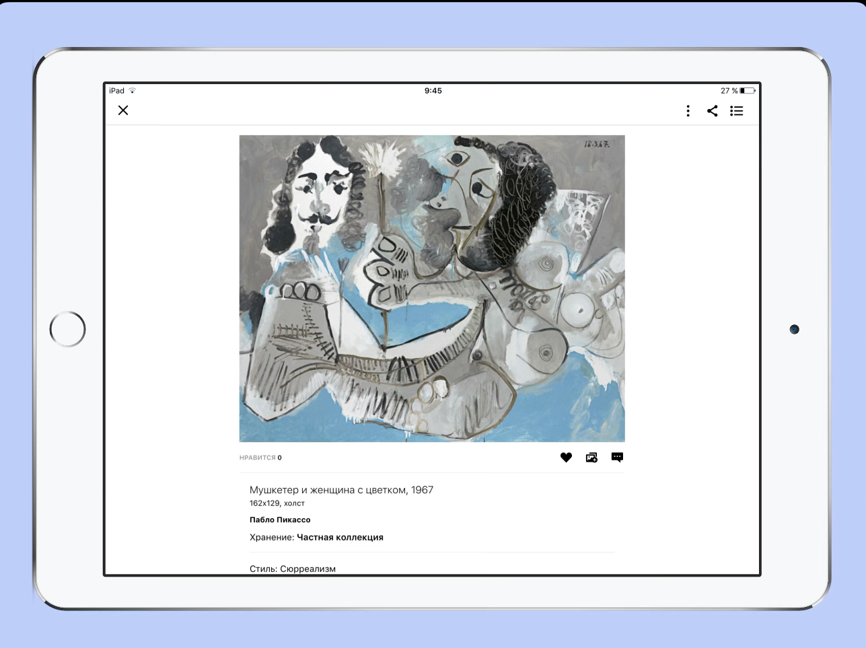866x648 pixels.
Task: Close the artwork view with the X
Action: pyautogui.click(x=123, y=110)
